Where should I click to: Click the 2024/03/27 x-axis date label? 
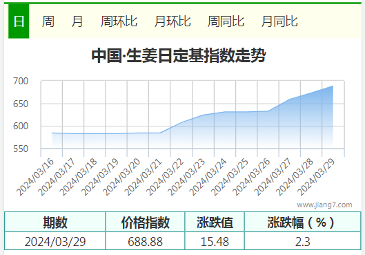[273, 177]
